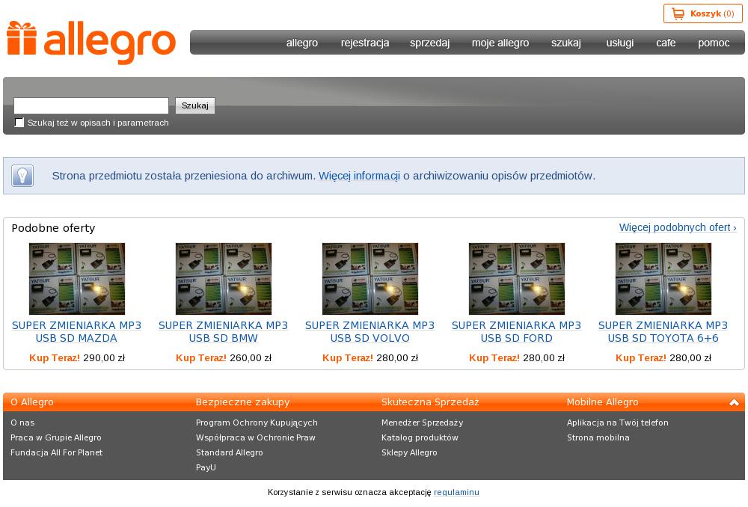Open the regulaminu terms link
Viewport: 748px width, 507px height.
coord(456,492)
